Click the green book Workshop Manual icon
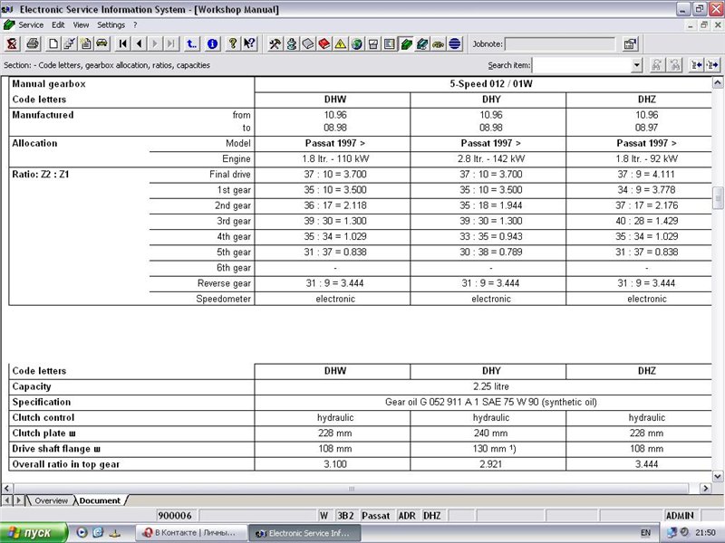Screen dimensions: 725x543 (406, 43)
